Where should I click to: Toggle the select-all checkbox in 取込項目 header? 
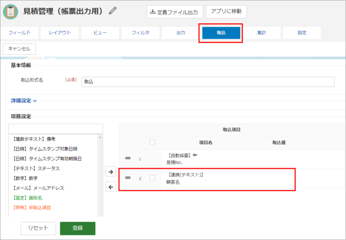pos(152,142)
